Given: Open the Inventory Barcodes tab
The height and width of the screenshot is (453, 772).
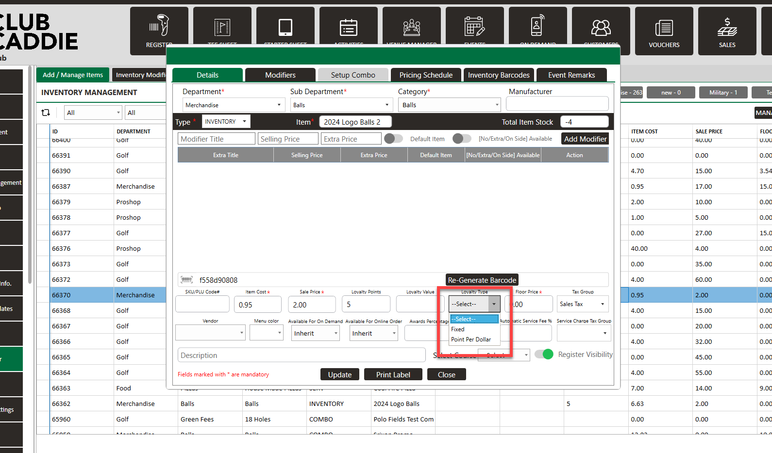Looking at the screenshot, I should point(499,75).
